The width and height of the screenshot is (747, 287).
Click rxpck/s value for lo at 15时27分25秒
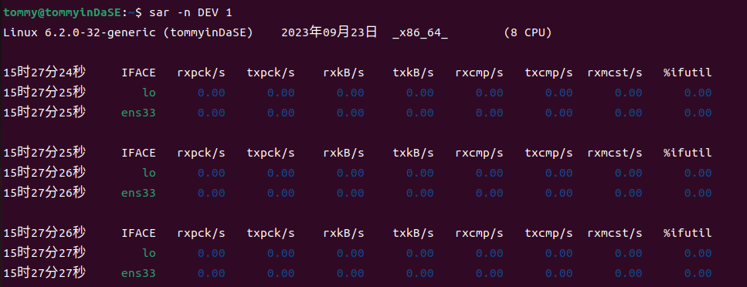pyautogui.click(x=212, y=93)
